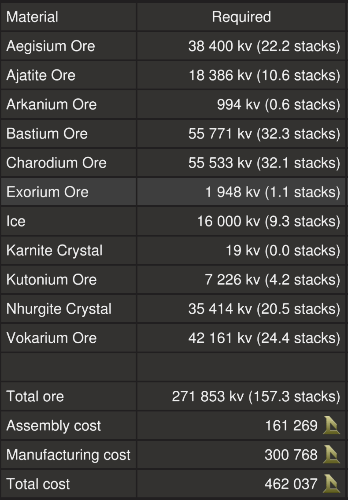The width and height of the screenshot is (348, 500).
Task: Click the currency icon beside Manufacturing cost
Action: point(331,455)
